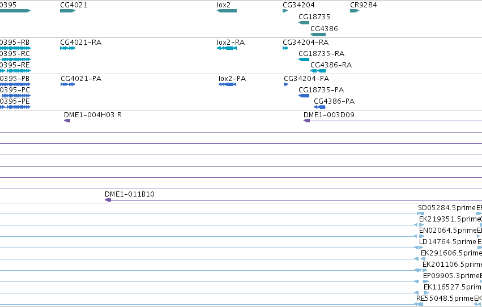Click the lox2 gene arrow glyph
Screen dimensions: 482x307
(x=227, y=11)
